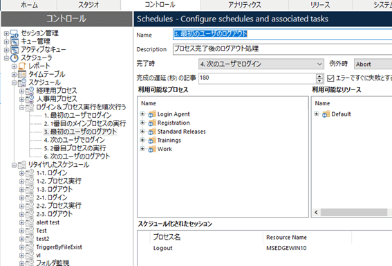Click the Standard Releases folder icon
The width and height of the screenshot is (392, 266).
(151, 132)
